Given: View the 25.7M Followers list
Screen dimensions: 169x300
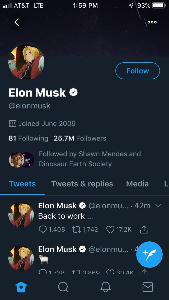Looking at the screenshot, I should [x=80, y=138].
